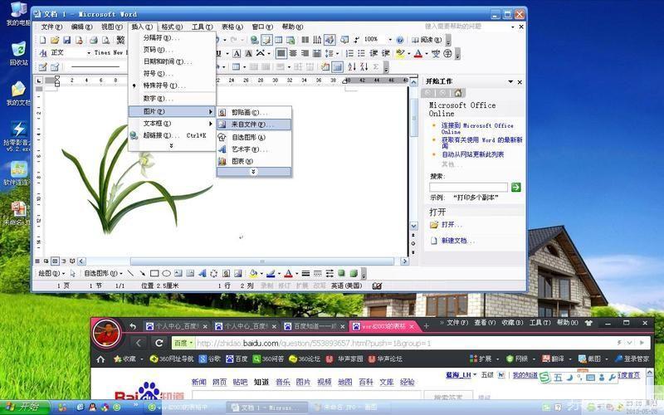This screenshot has height=415, width=664.
Task: Toggle the 改写 overtype indicator in status bar
Action: coord(320,286)
